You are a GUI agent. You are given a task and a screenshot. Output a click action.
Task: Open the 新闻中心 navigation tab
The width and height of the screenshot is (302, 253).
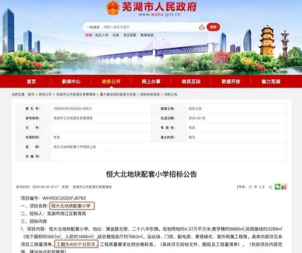coord(71,81)
